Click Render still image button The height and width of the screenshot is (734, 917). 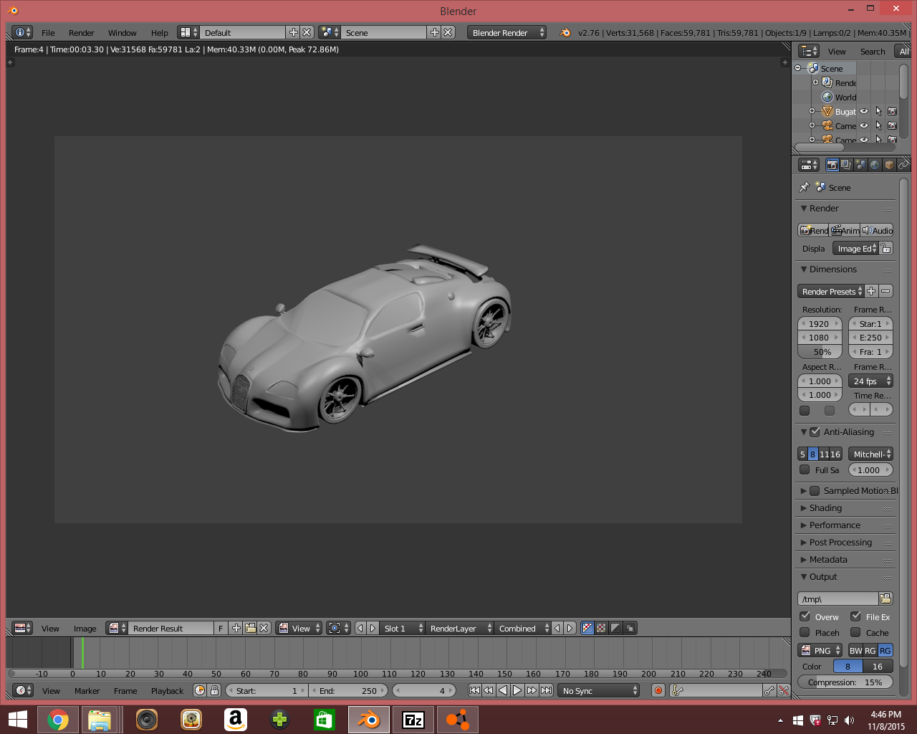click(x=814, y=230)
